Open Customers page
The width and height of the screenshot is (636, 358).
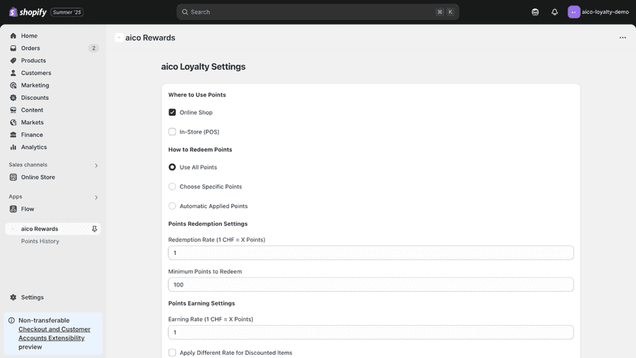click(53, 73)
